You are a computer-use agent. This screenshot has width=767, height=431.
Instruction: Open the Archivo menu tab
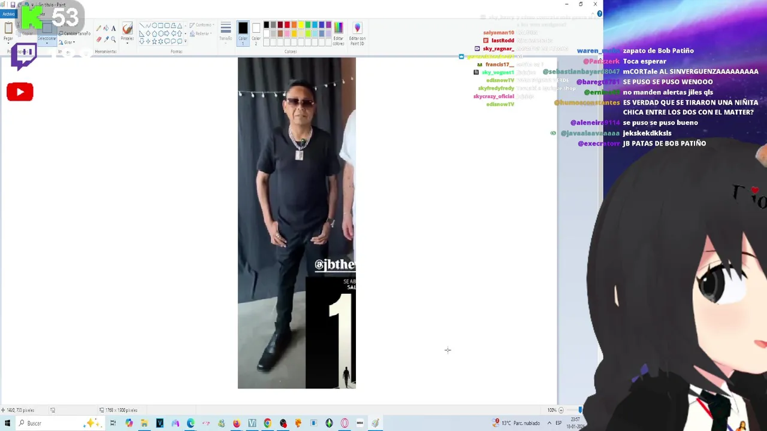point(8,14)
